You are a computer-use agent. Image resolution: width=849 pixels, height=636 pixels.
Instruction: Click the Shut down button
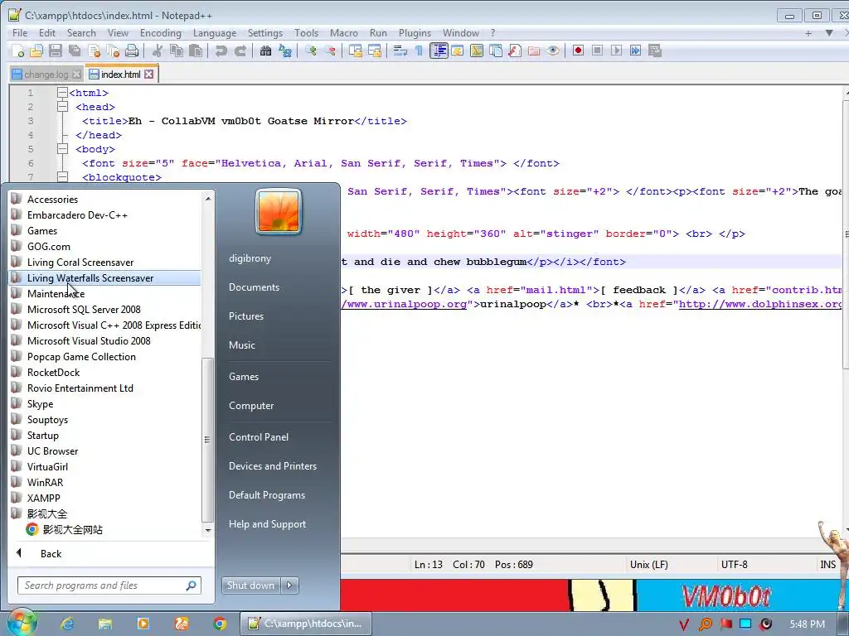(250, 585)
